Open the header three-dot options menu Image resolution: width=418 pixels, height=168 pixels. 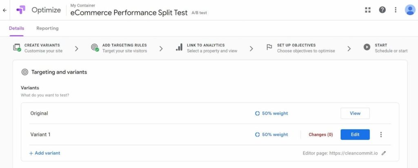[396, 10]
